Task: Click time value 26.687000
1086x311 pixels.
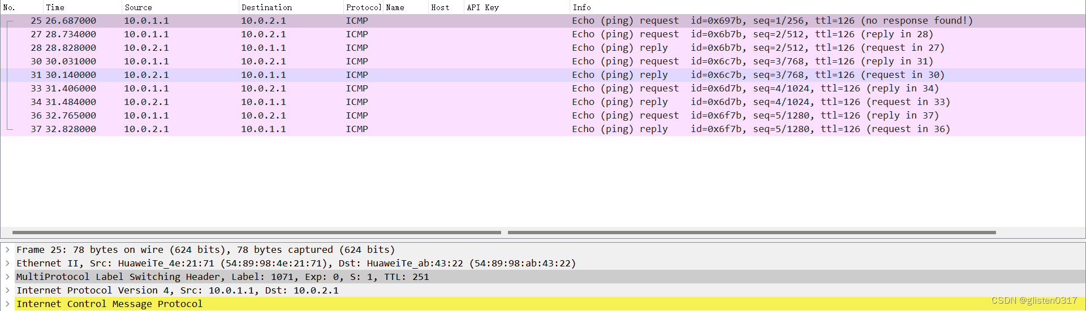Action: (71, 21)
